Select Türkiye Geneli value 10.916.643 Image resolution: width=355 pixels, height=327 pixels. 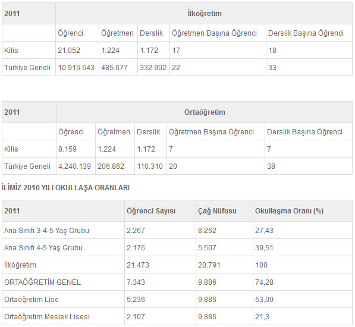coord(76,67)
